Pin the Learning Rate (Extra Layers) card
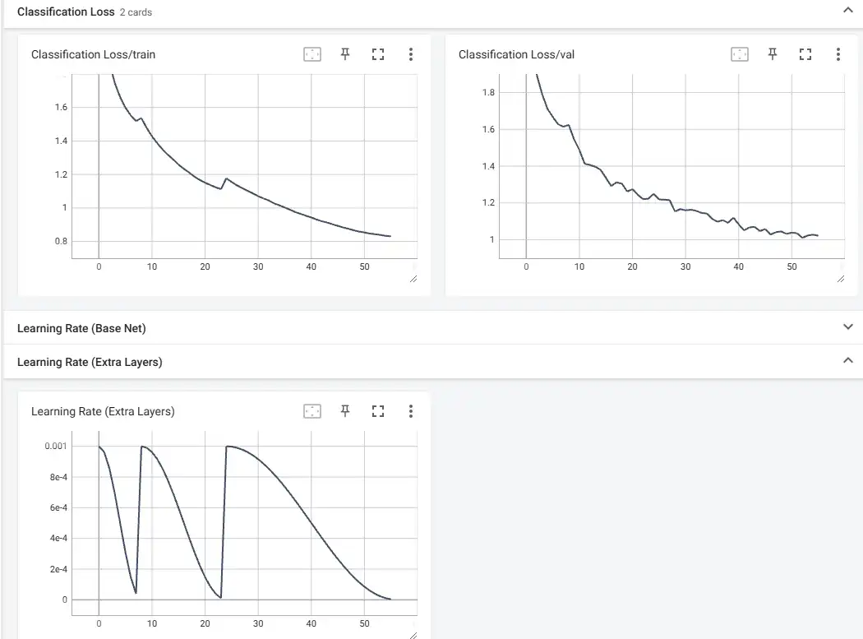 (345, 411)
